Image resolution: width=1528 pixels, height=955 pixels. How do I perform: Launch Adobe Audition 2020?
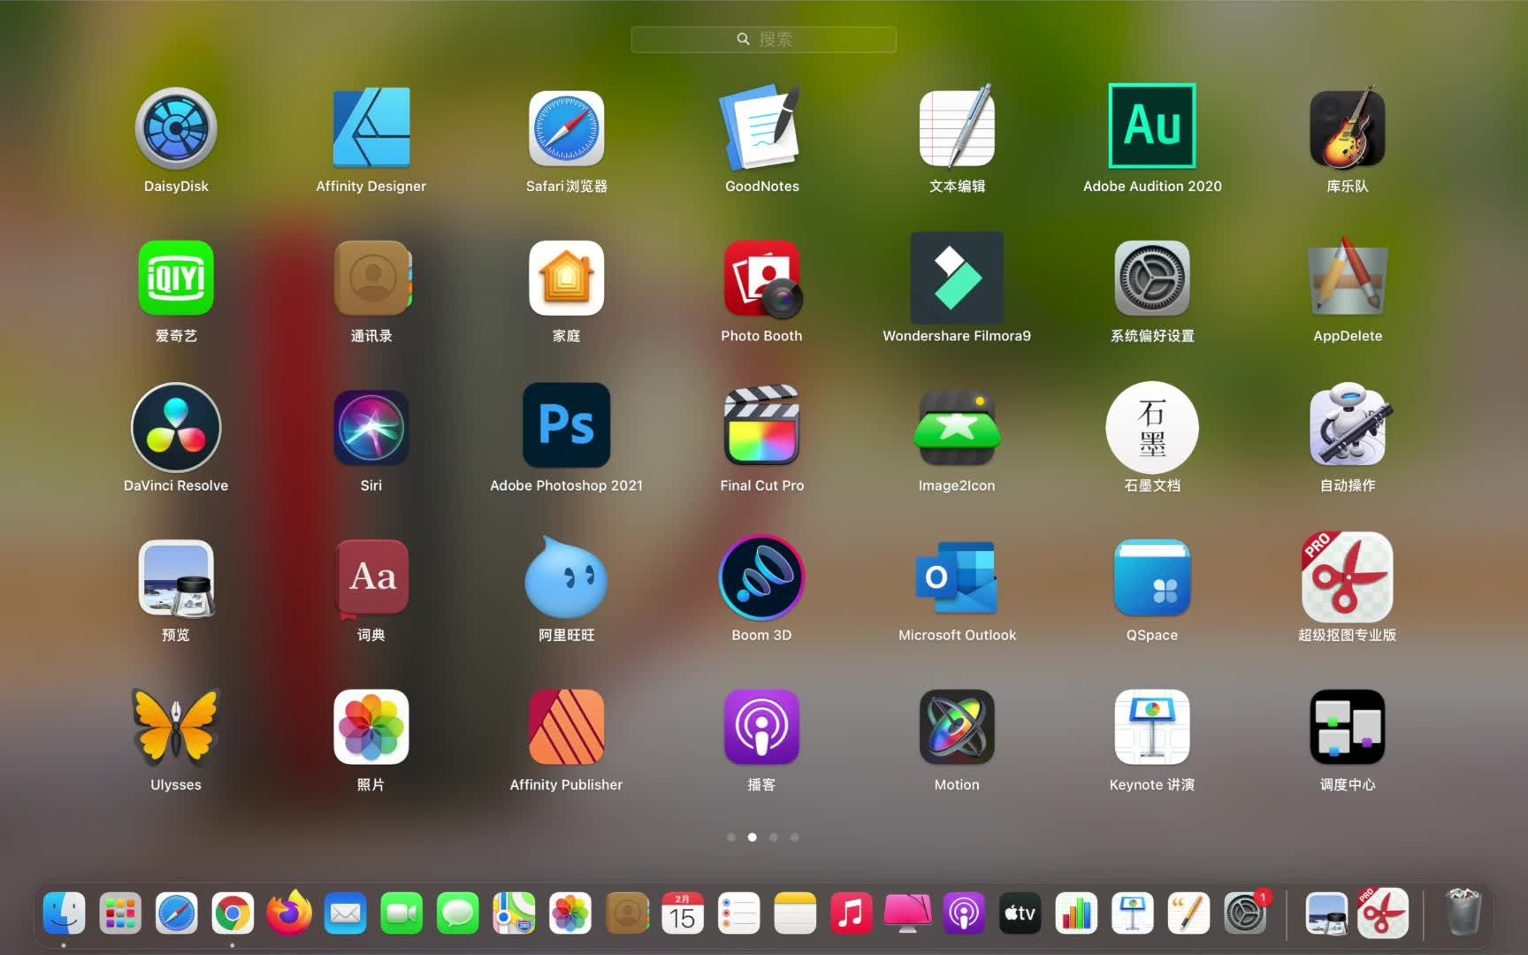tap(1152, 126)
